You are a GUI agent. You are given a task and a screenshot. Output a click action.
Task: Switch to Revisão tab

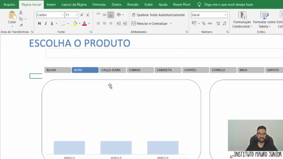click(133, 4)
